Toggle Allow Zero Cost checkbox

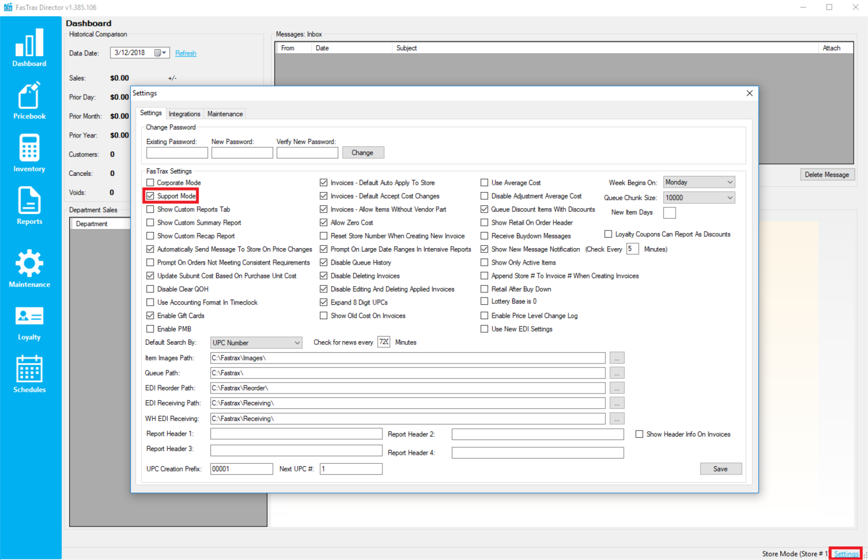pos(323,222)
